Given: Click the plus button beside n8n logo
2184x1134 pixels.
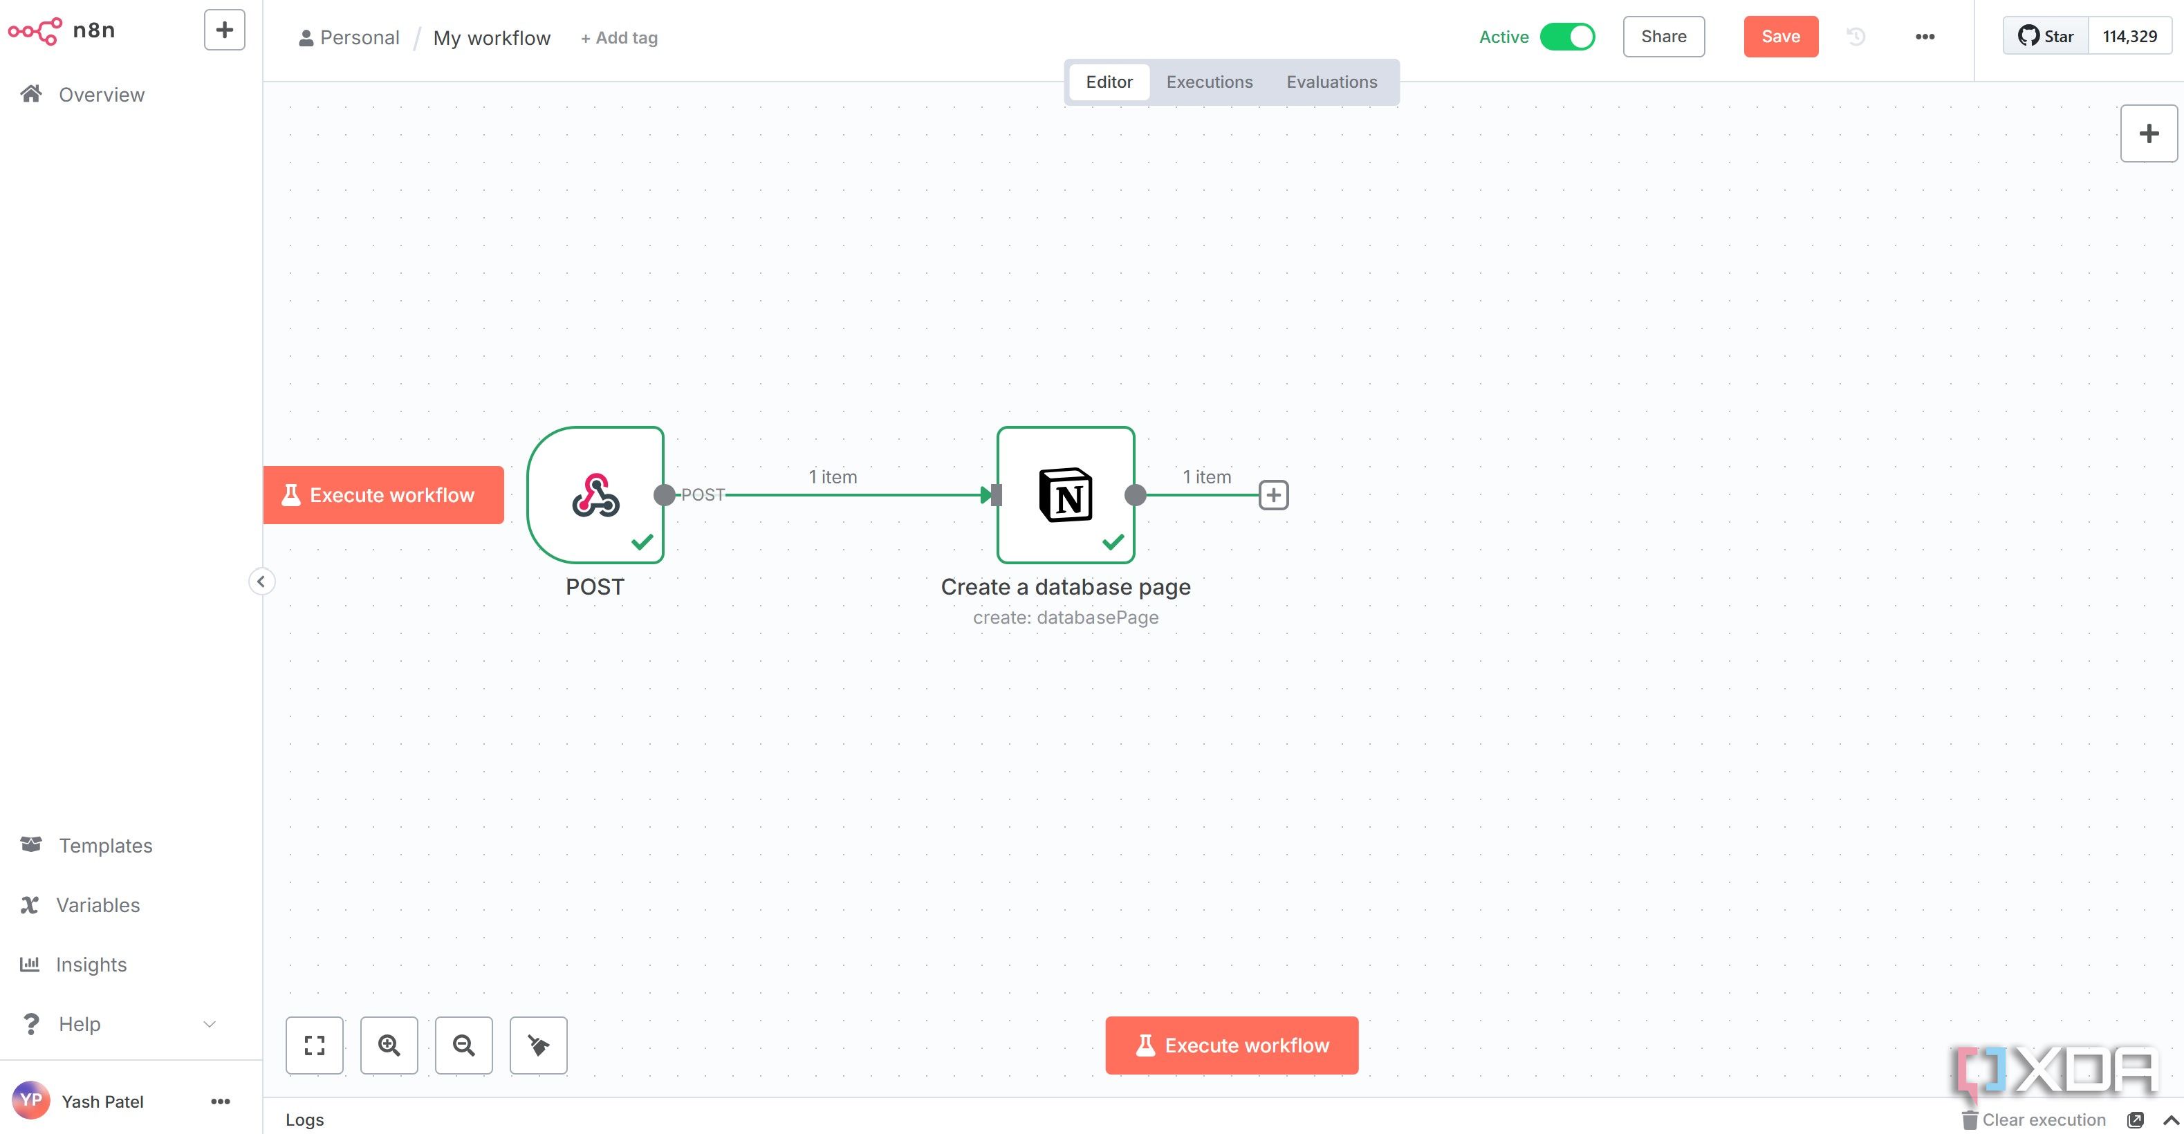Looking at the screenshot, I should 225,30.
